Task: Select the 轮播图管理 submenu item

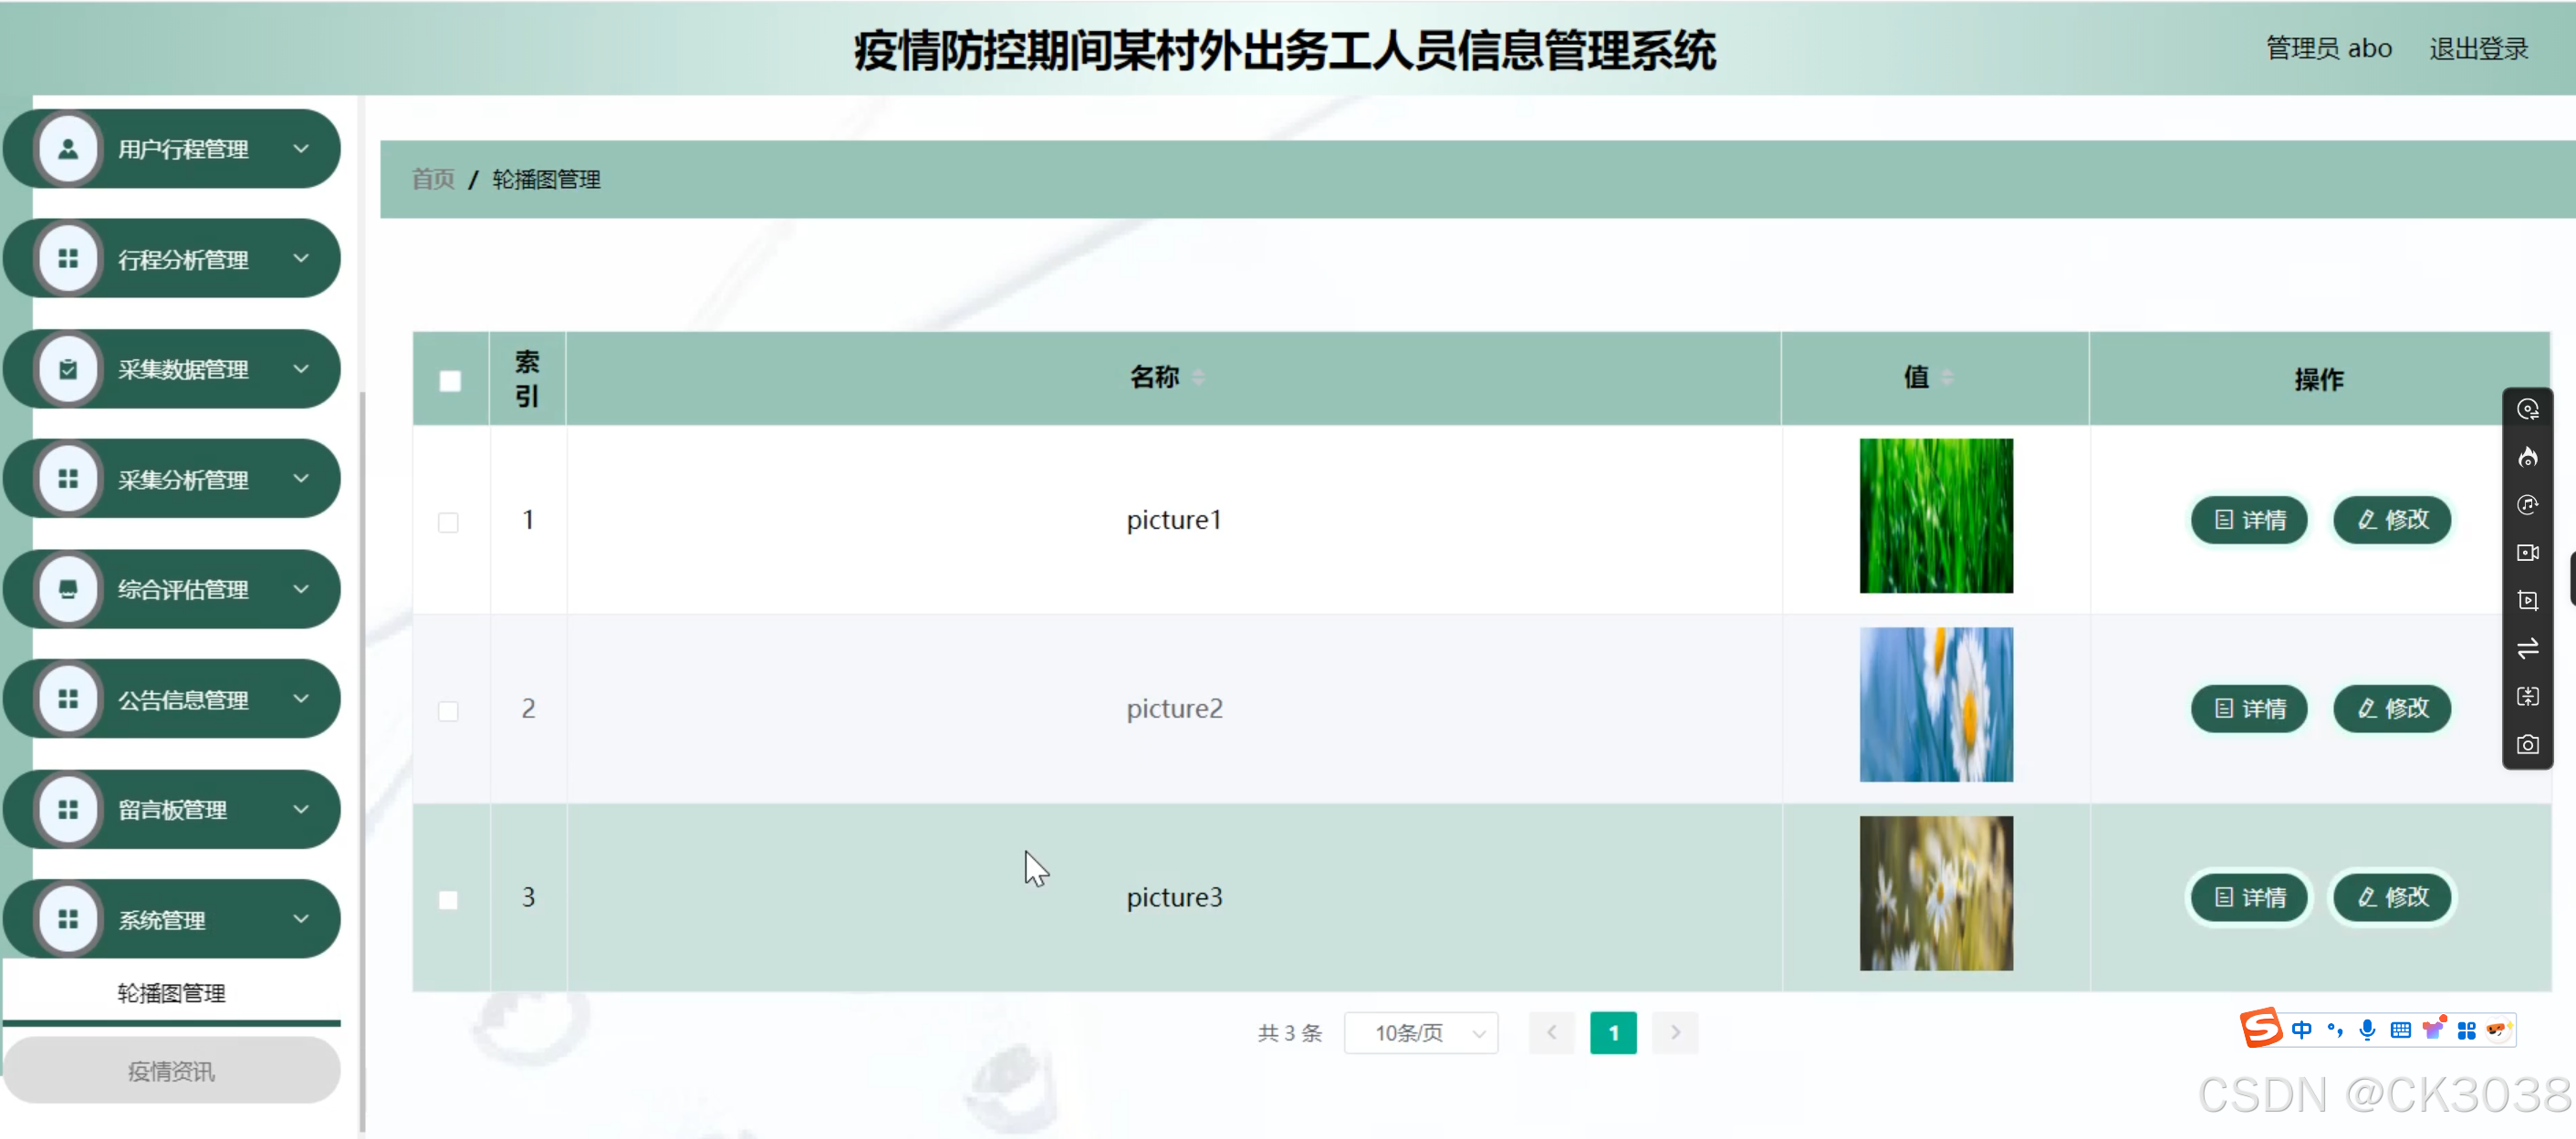Action: 171,992
